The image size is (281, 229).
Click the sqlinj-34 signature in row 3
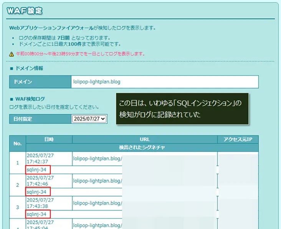pos(36,214)
